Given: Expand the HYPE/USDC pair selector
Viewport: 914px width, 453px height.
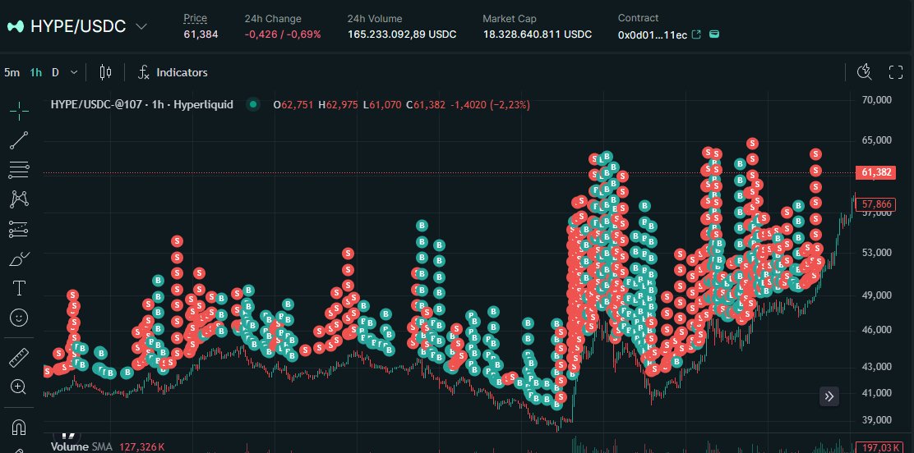Looking at the screenshot, I should click(141, 26).
